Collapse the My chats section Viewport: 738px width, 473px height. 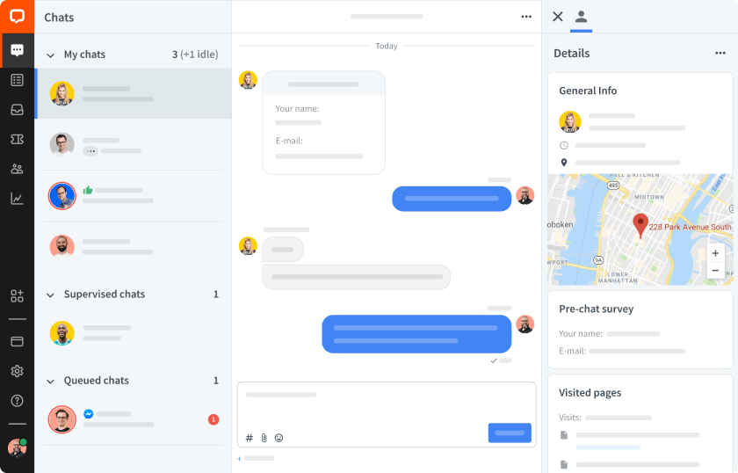50,55
